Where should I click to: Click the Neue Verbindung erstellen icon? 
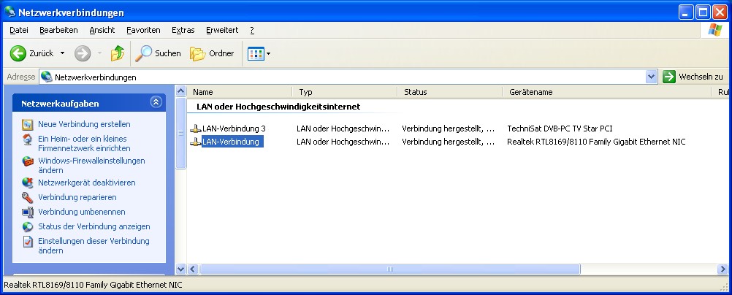coord(28,124)
